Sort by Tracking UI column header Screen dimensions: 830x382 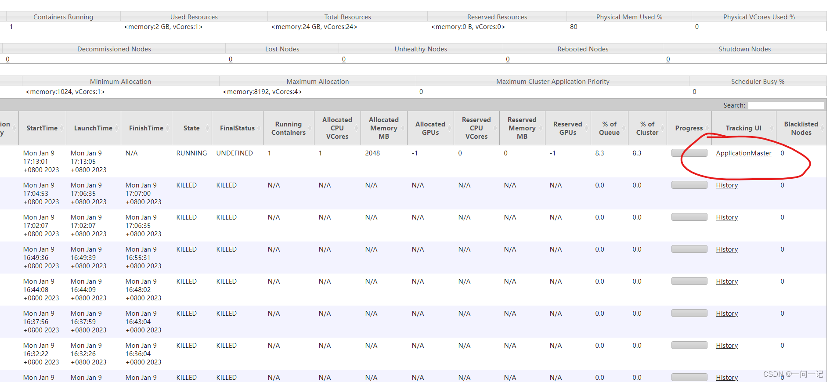click(743, 128)
